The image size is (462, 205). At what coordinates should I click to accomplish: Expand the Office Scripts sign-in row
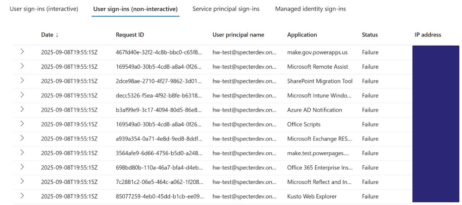click(22, 124)
